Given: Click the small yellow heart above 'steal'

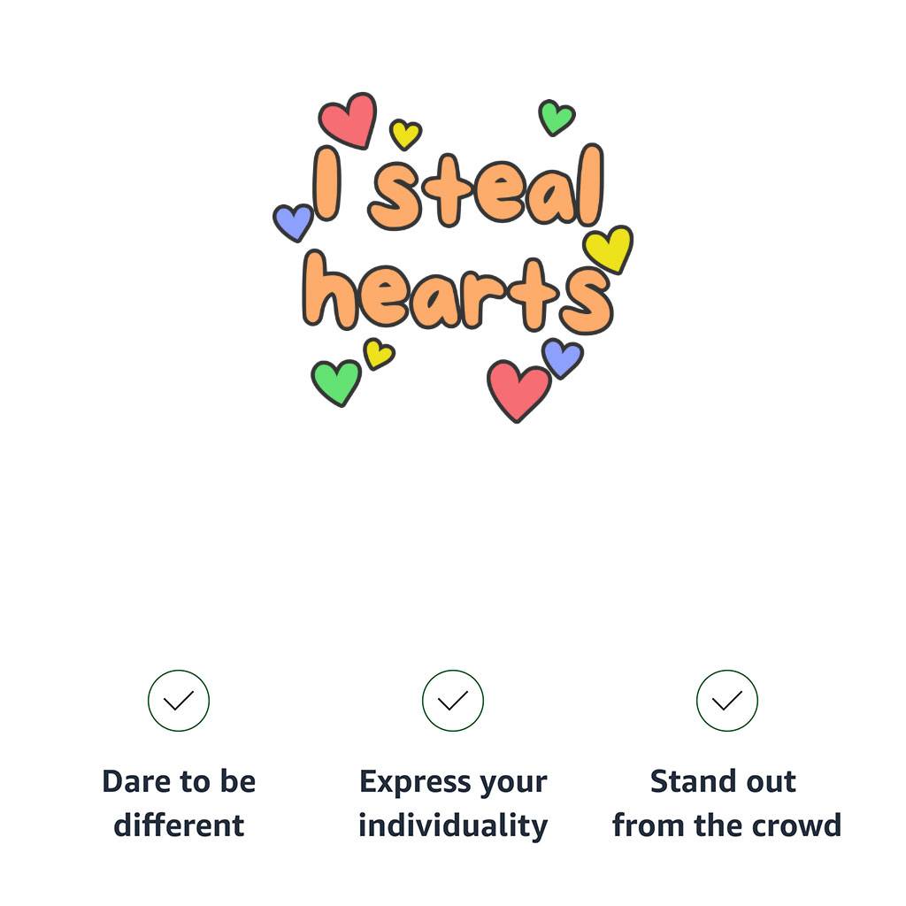Looking at the screenshot, I should point(405,134).
